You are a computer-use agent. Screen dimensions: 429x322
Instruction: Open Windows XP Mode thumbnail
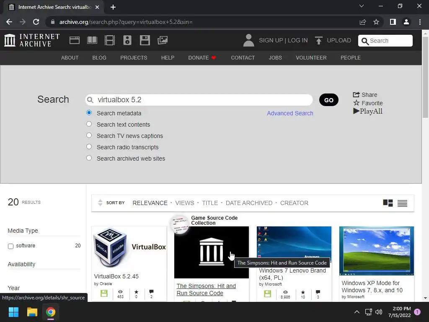tap(377, 251)
